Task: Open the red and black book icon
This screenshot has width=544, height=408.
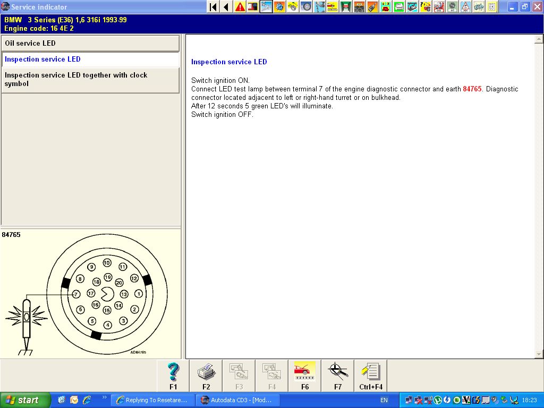Action: click(x=253, y=6)
